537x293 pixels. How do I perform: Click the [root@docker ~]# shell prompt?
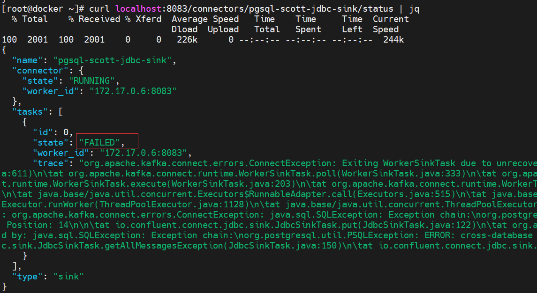coord(43,8)
